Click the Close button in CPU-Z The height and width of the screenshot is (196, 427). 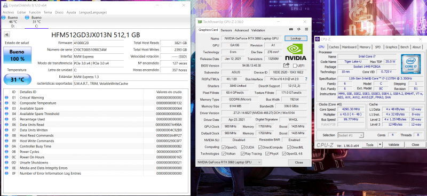pos(415,145)
